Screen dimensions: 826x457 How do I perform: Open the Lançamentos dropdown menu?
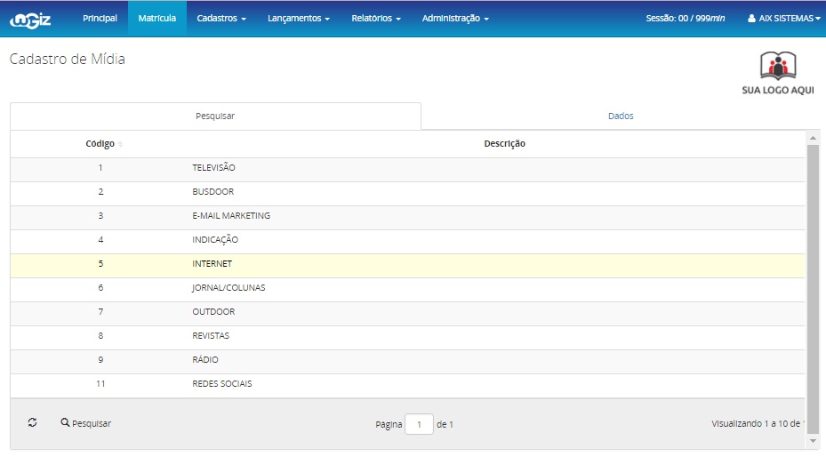click(x=299, y=18)
